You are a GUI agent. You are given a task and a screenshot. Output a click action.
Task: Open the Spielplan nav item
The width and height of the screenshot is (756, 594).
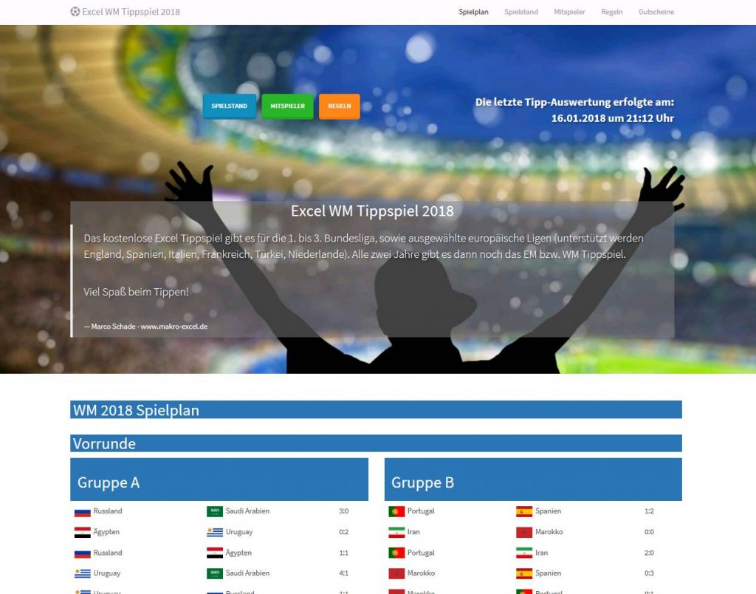pos(473,12)
